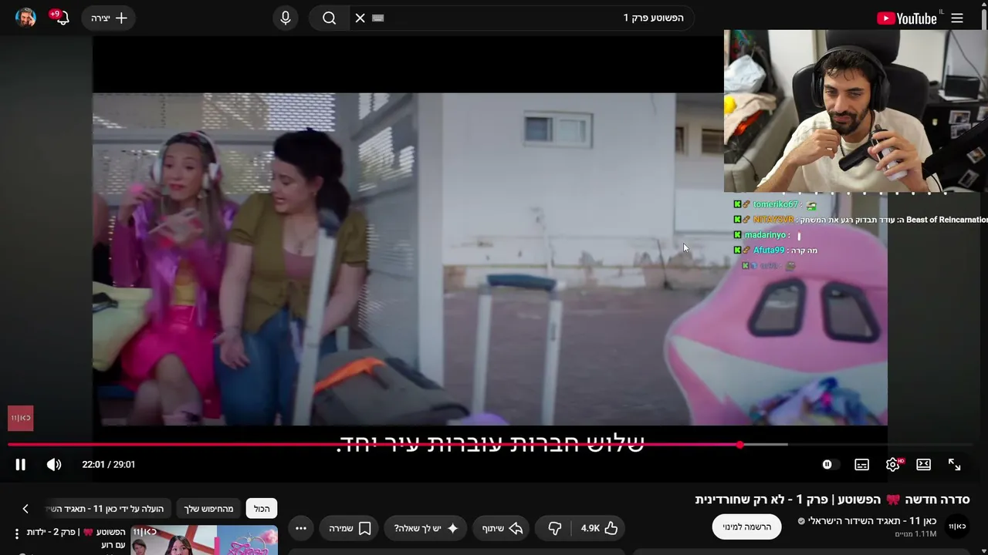Open the YouTube hamburger guide menu
This screenshot has width=988, height=555.
click(957, 18)
